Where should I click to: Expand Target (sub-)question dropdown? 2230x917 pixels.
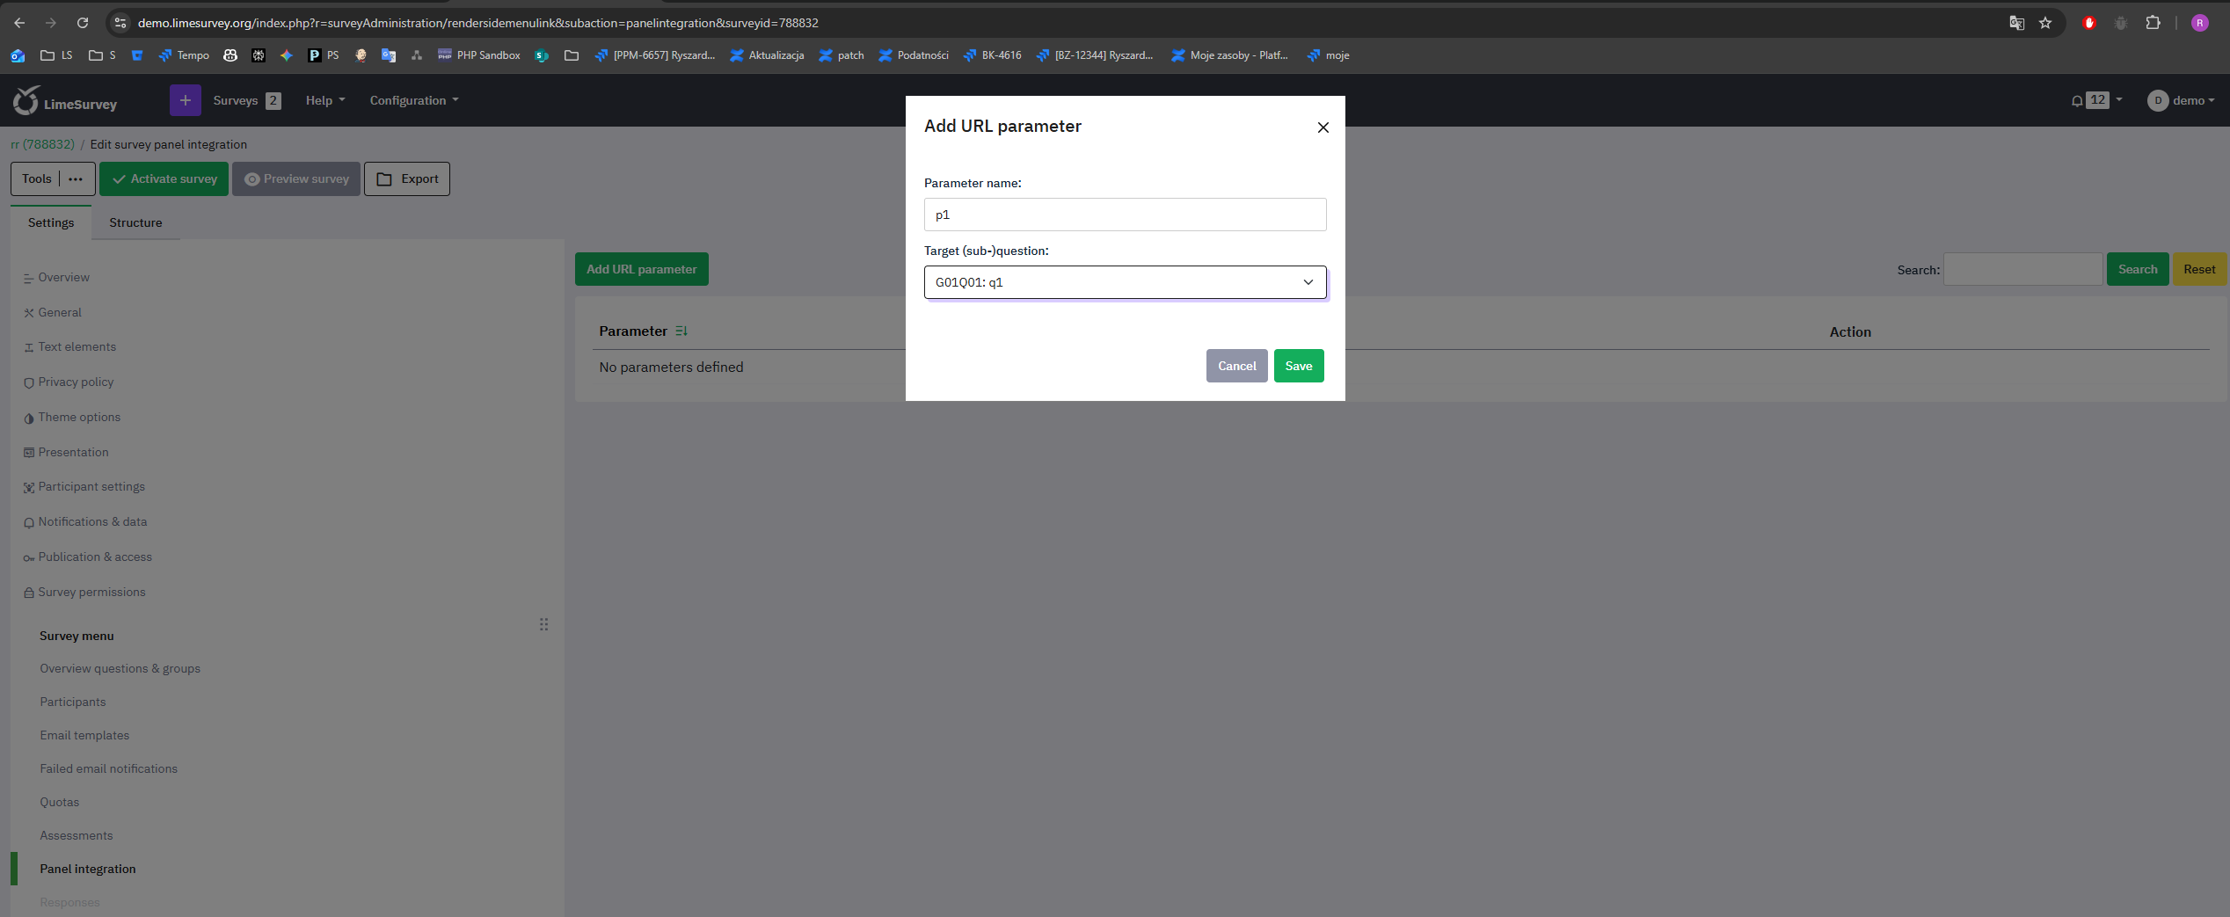(x=1125, y=282)
